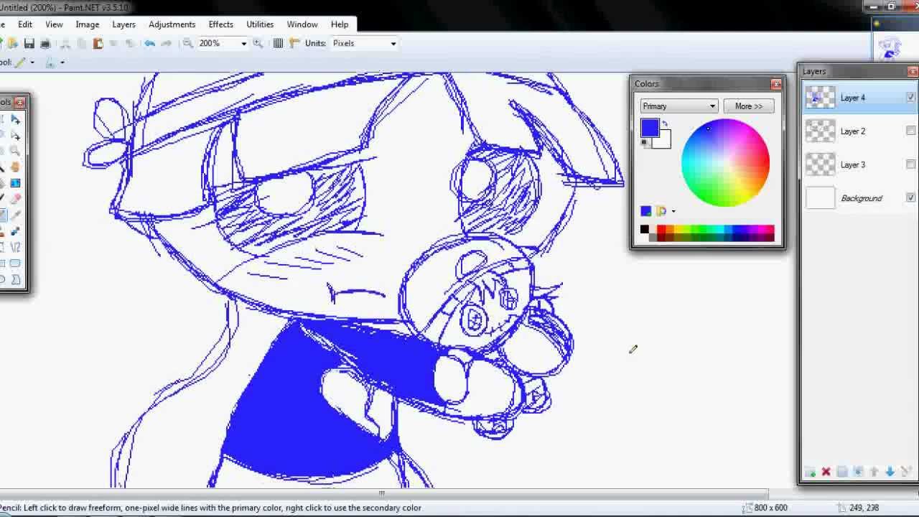Open the Image menu
The width and height of the screenshot is (919, 517).
(88, 24)
